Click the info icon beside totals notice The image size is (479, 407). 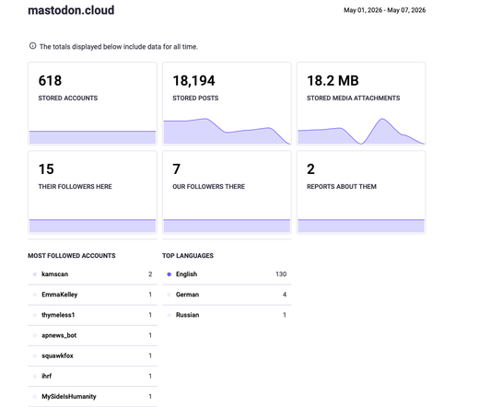tap(32, 46)
